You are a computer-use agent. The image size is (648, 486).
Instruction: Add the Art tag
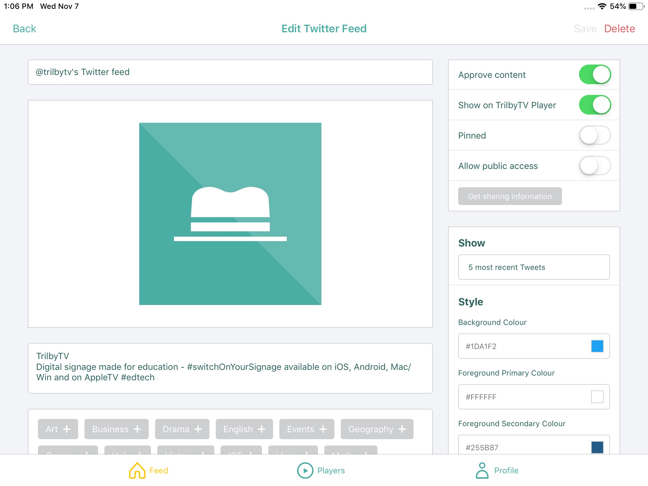click(58, 429)
